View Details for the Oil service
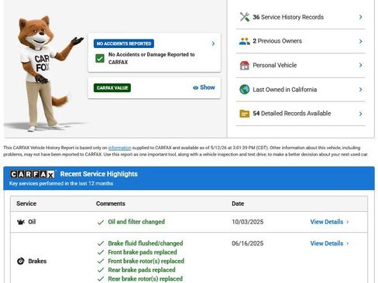 click(327, 222)
